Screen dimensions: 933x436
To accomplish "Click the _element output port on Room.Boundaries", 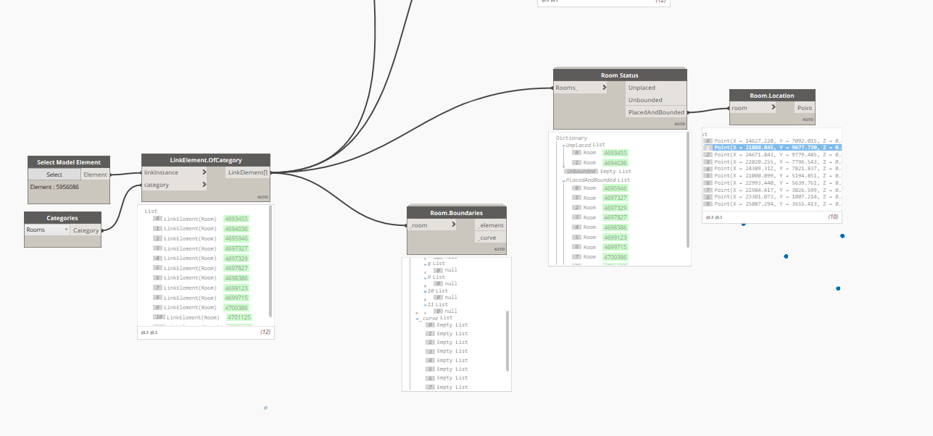I will pos(491,225).
